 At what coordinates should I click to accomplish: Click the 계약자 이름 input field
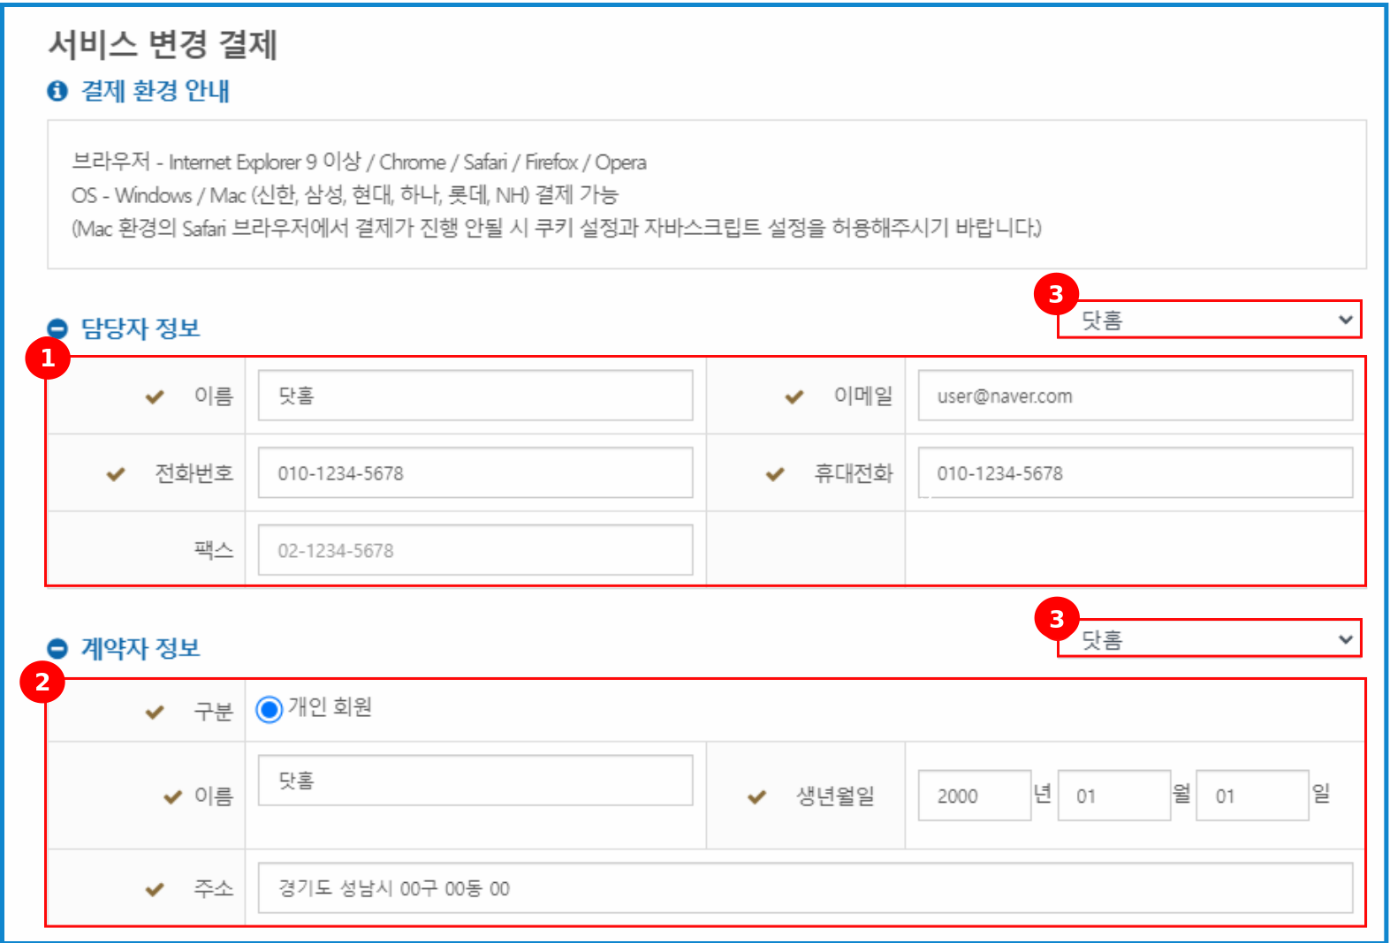(475, 781)
